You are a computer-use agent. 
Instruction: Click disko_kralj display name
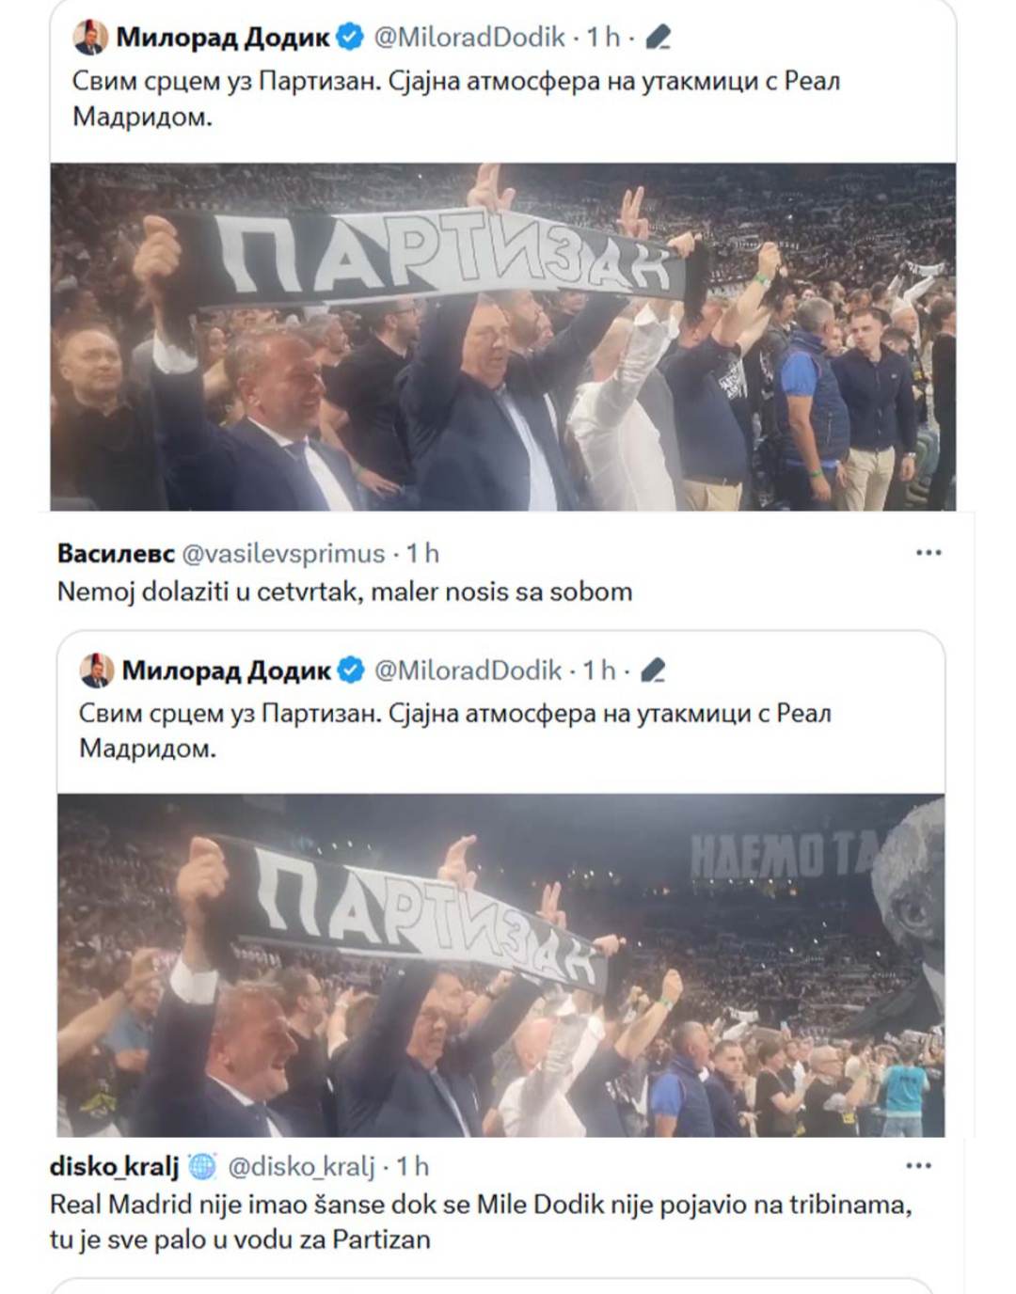pos(114,1167)
